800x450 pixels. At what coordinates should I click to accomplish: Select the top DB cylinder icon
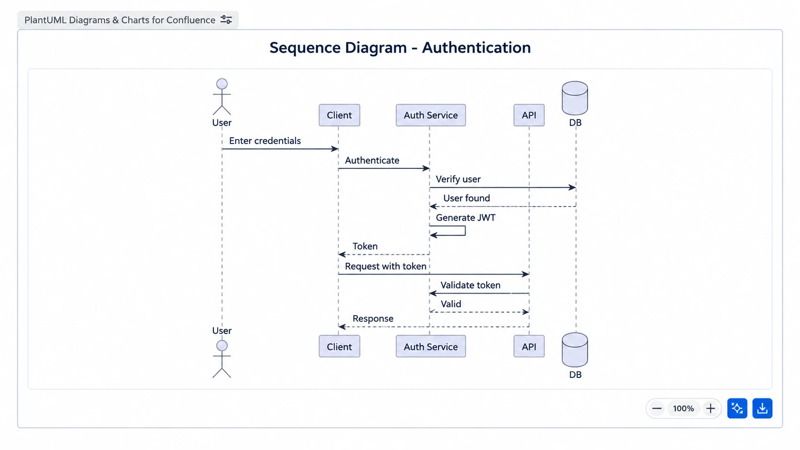575,98
